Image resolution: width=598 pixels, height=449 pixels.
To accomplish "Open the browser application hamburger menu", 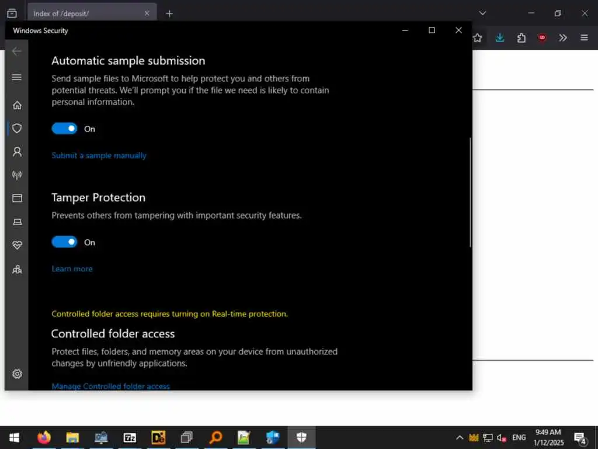I will coord(584,38).
